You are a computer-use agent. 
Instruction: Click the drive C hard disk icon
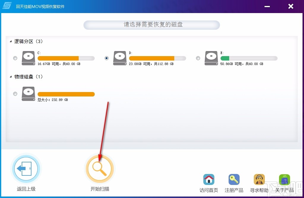click(28, 58)
